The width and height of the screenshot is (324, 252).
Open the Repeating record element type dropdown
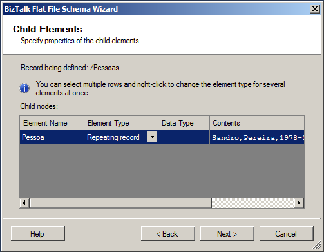click(x=152, y=137)
